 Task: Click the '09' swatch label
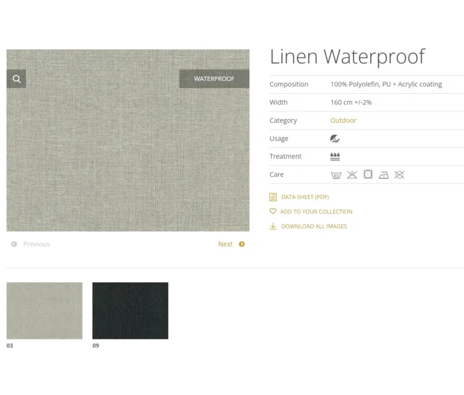coord(95,346)
